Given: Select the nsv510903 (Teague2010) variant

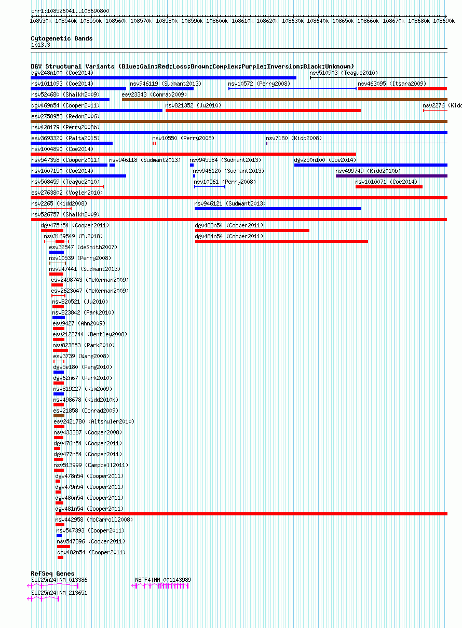Looking at the screenshot, I should (x=344, y=73).
